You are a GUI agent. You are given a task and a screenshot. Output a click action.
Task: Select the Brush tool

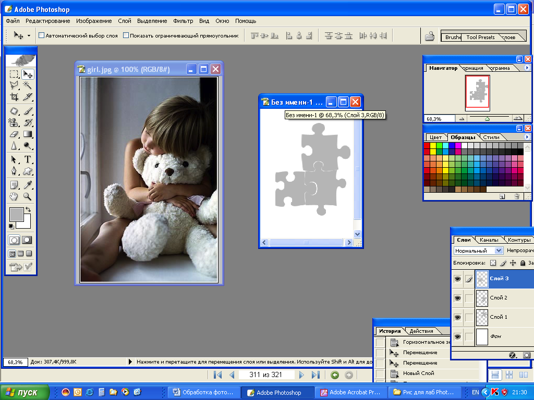(x=27, y=111)
